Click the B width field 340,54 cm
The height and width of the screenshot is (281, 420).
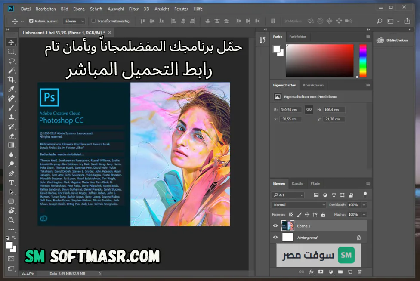[x=290, y=110]
